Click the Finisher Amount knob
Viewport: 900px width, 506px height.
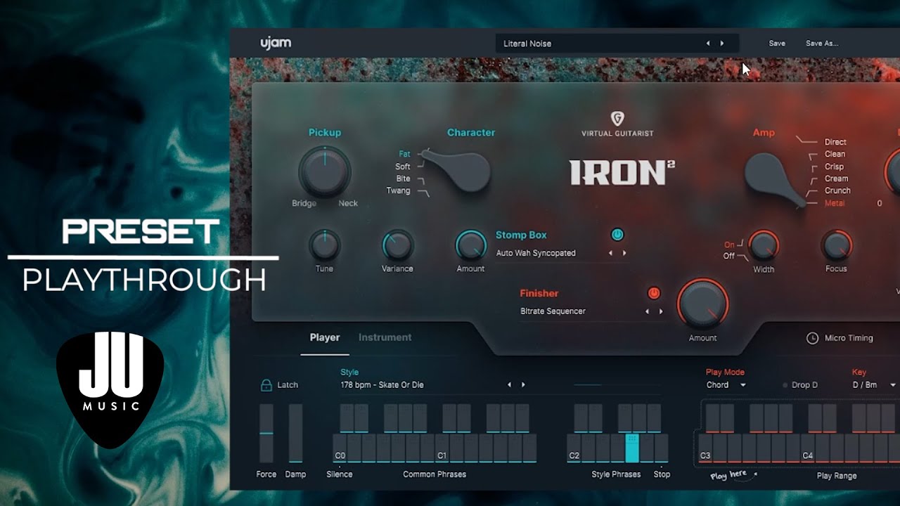point(702,305)
